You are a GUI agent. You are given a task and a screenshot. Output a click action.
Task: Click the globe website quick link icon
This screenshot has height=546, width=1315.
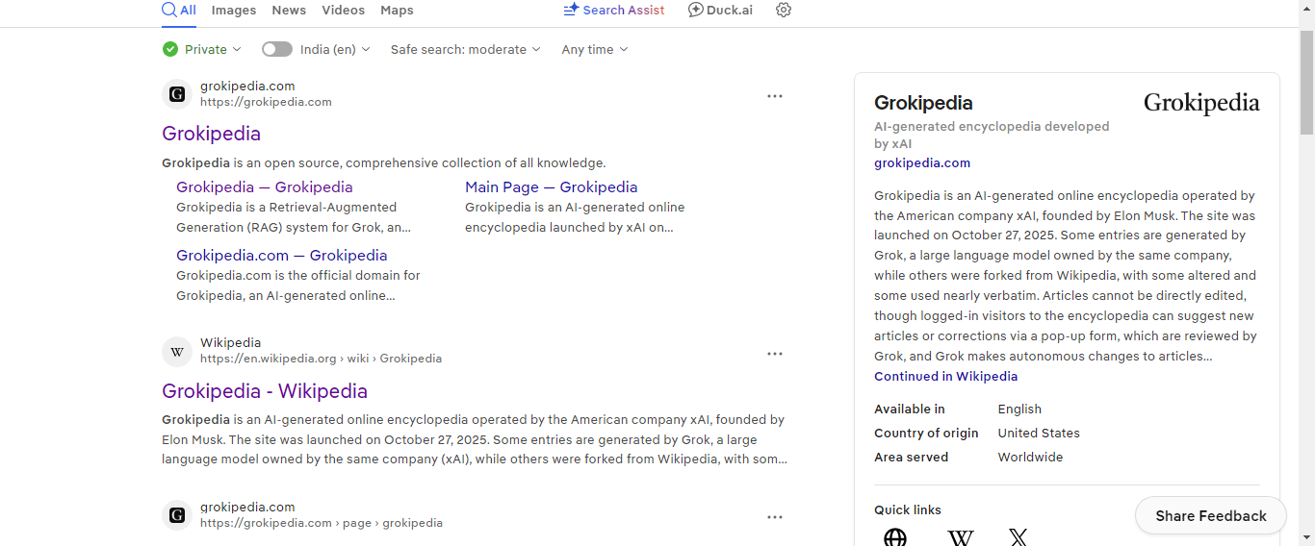click(x=895, y=537)
